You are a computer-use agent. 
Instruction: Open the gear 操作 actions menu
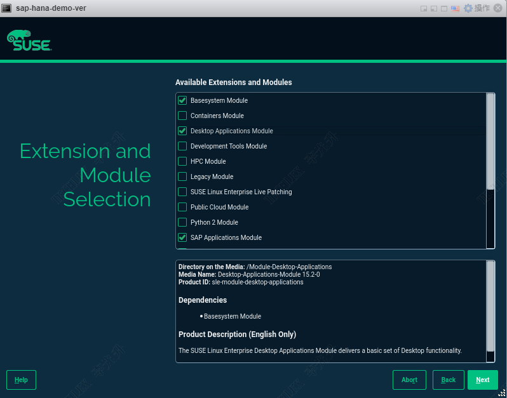(477, 8)
